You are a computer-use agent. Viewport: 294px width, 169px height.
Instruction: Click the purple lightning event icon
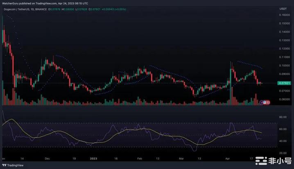(261, 102)
